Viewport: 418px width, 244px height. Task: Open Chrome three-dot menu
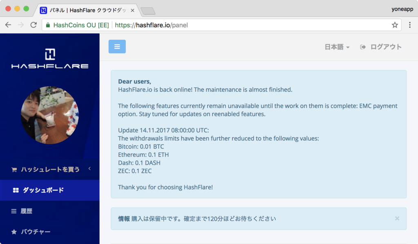410,25
